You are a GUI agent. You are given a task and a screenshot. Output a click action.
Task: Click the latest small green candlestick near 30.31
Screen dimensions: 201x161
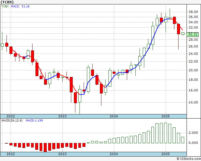[183, 34]
